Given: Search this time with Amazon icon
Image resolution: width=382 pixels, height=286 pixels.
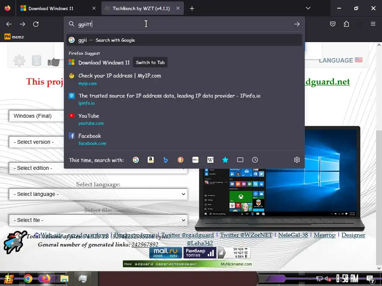Looking at the screenshot, I should coord(151,160).
